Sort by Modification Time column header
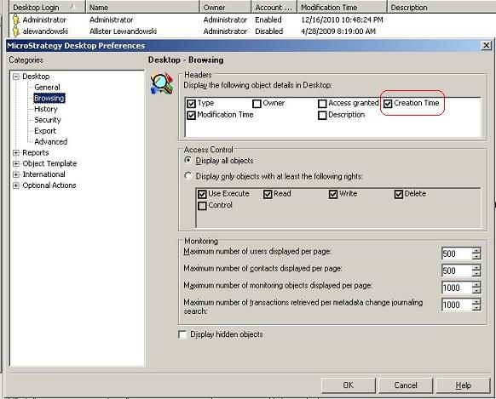Image resolution: width=496 pixels, height=399 pixels. (343, 7)
